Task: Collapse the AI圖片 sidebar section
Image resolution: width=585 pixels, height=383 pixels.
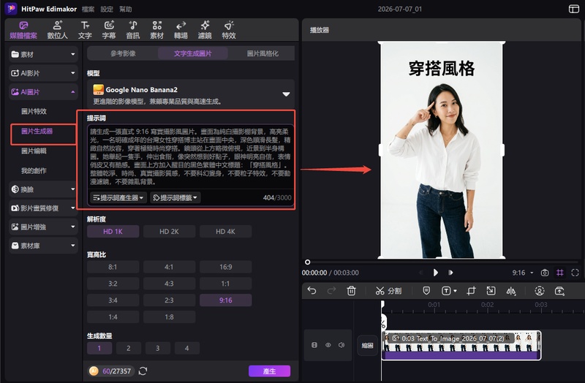Action: pyautogui.click(x=43, y=92)
